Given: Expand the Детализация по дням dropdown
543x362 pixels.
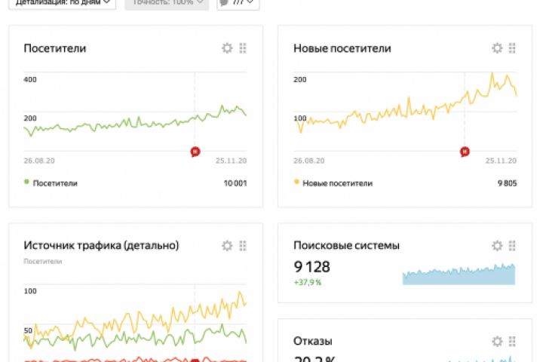Looking at the screenshot, I should click(x=63, y=4).
